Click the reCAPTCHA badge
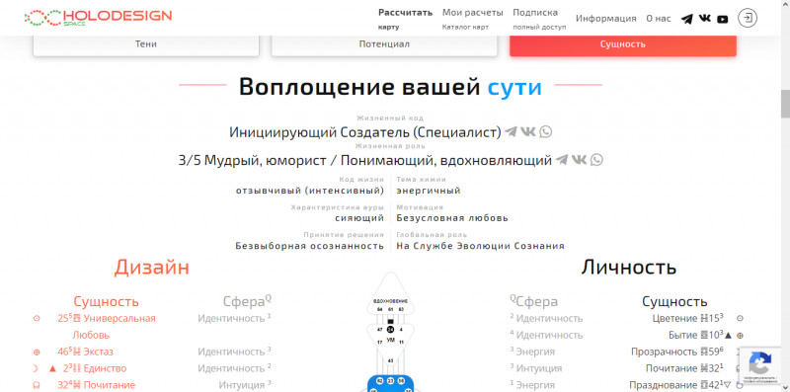This screenshot has width=790, height=392. pos(760,365)
